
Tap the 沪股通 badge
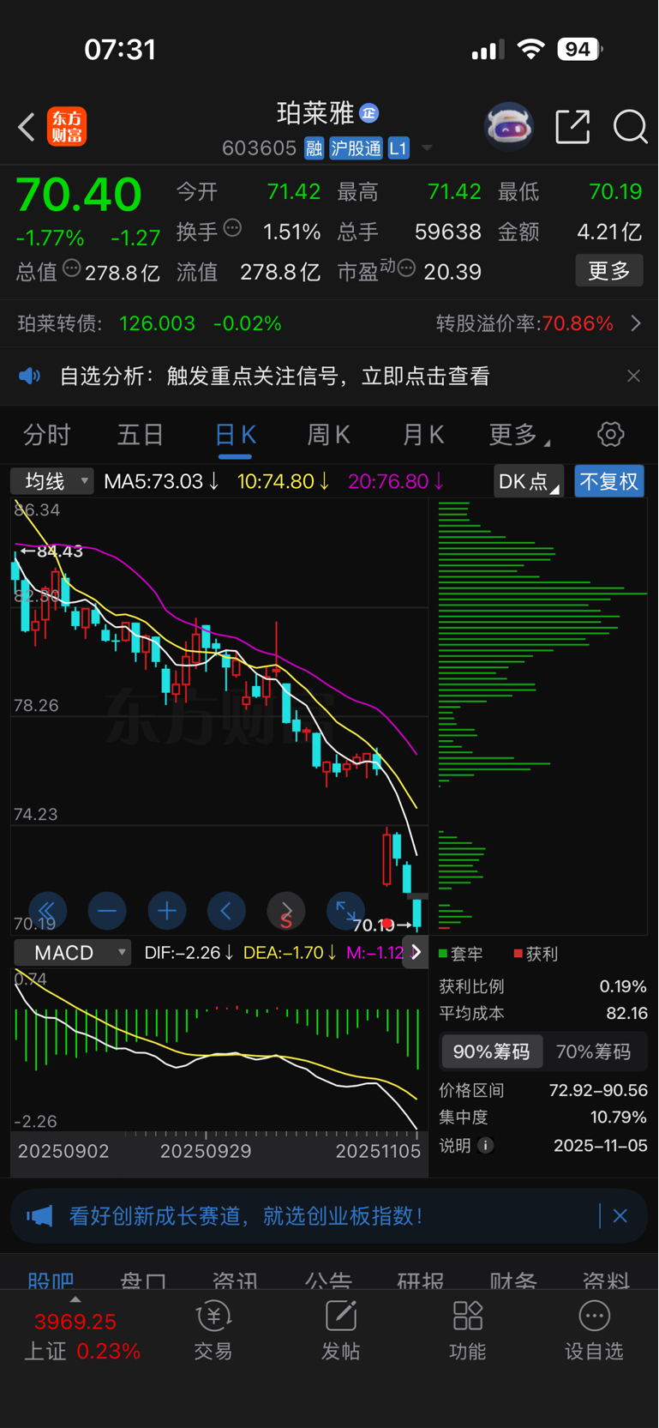(x=356, y=148)
